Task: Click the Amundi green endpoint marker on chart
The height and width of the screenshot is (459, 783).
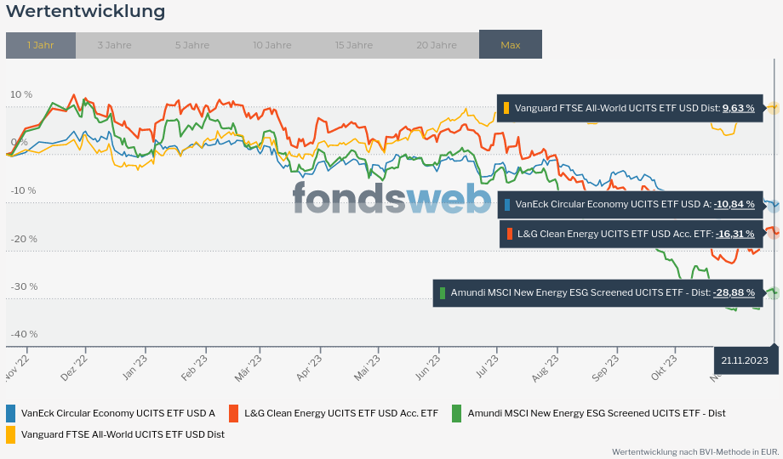Action: coord(774,293)
